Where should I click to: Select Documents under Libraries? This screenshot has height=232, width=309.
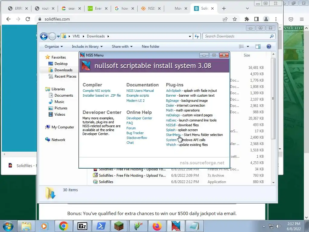64,95
